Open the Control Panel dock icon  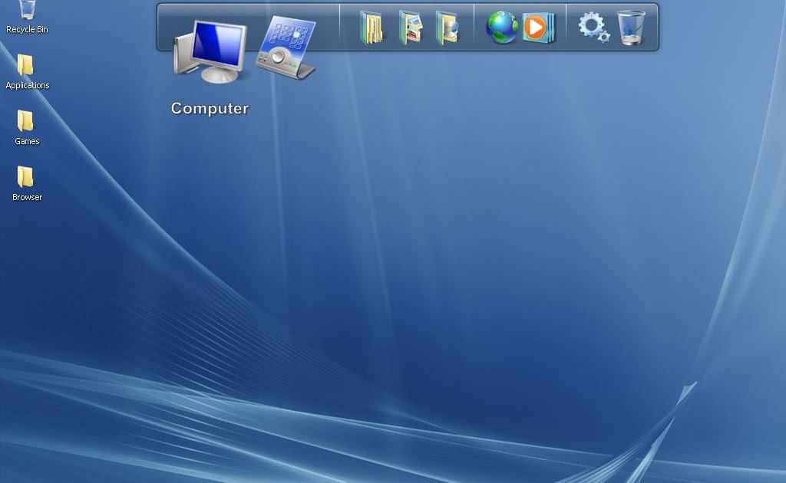point(286,48)
